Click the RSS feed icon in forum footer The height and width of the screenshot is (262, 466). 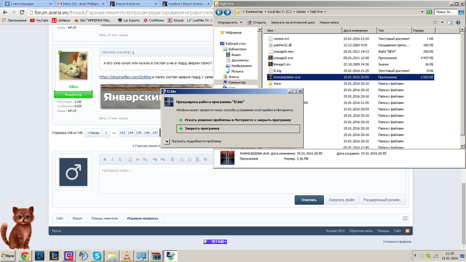tap(407, 231)
